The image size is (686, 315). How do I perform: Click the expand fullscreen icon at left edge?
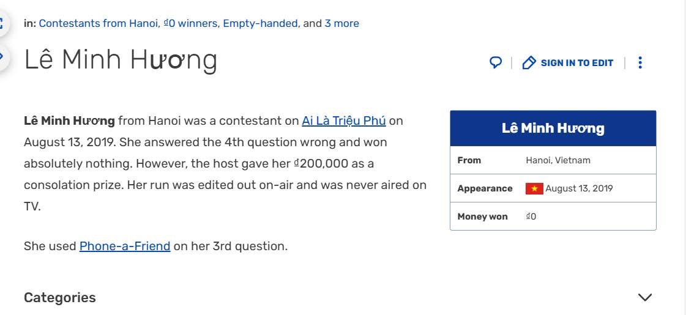coord(2,24)
